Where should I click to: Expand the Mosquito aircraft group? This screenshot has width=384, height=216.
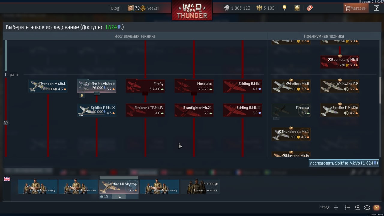[194, 93]
